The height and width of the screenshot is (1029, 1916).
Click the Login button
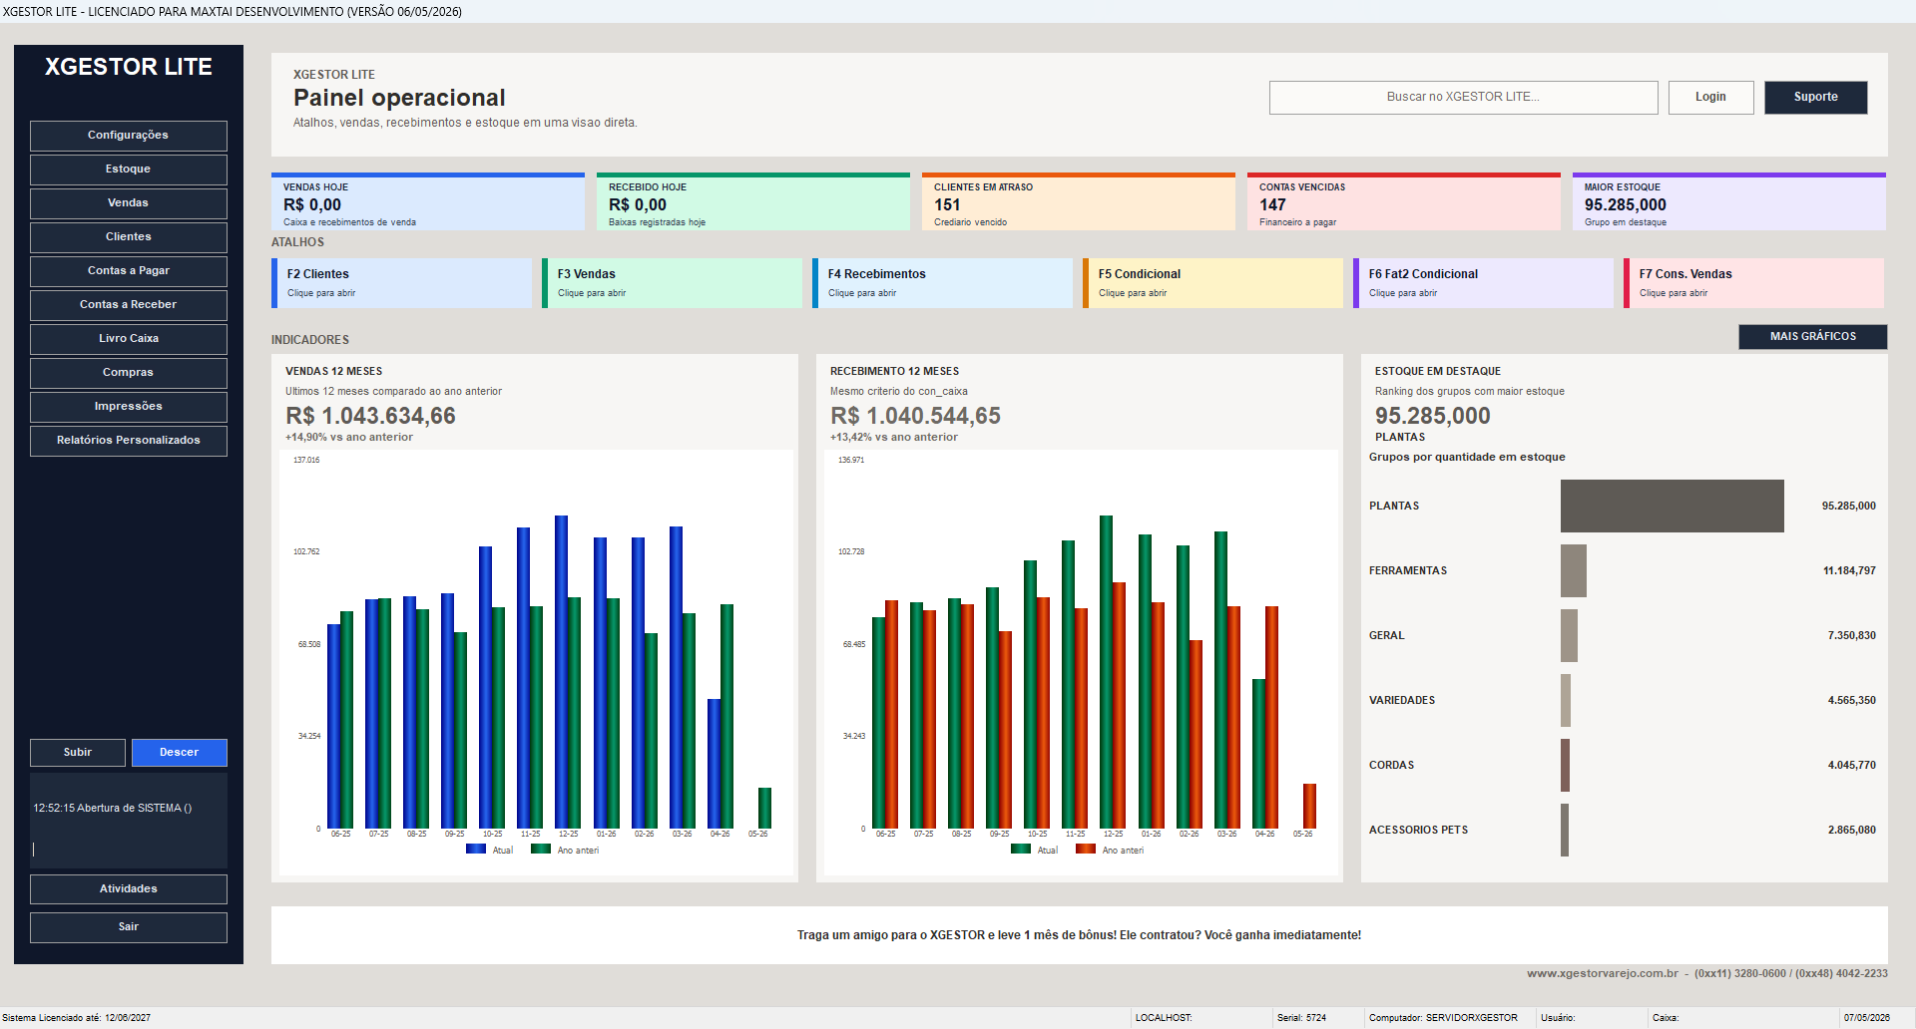pyautogui.click(x=1710, y=98)
